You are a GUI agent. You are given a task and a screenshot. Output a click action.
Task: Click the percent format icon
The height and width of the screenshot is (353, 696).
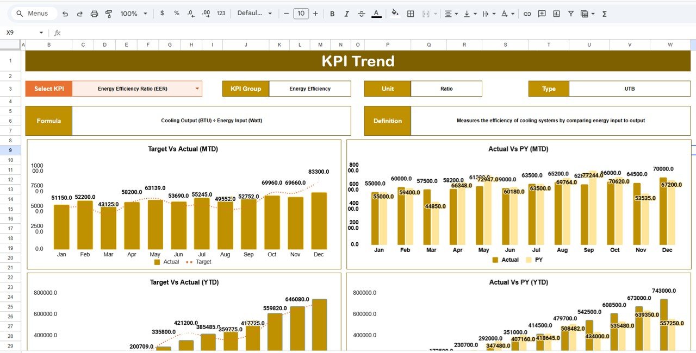(176, 13)
